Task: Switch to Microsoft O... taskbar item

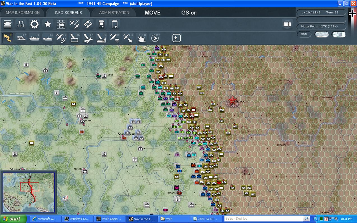Action: click(x=45, y=219)
